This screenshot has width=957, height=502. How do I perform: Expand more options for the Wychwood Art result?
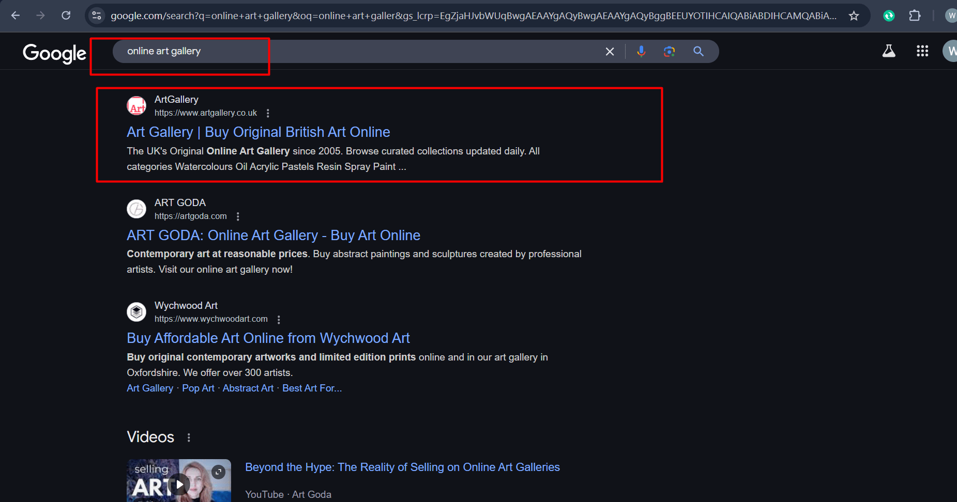click(x=278, y=320)
